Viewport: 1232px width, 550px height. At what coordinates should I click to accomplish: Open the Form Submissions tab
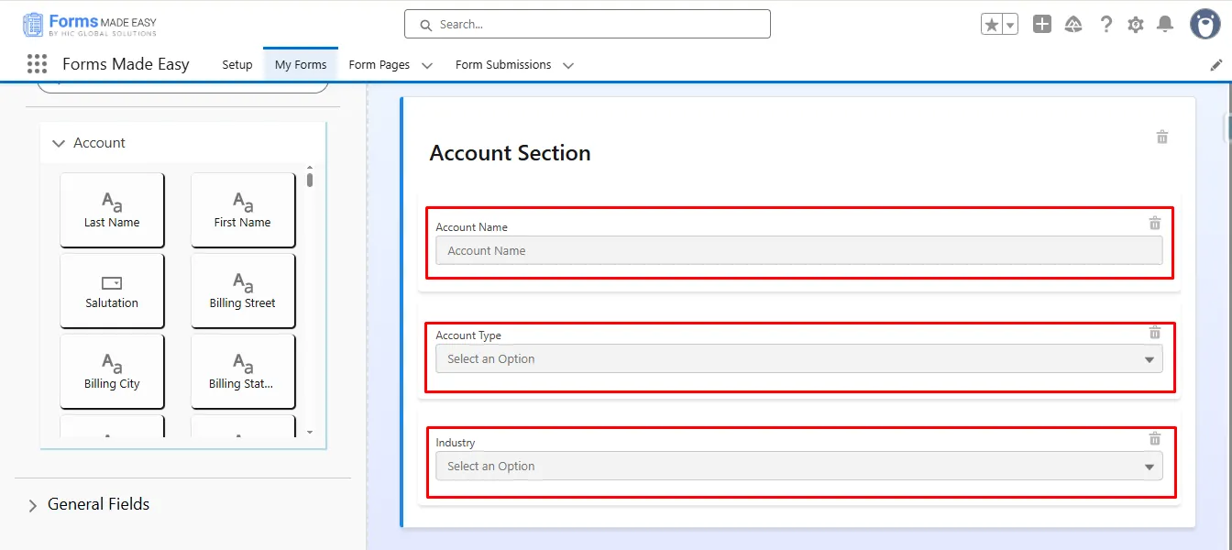tap(503, 65)
